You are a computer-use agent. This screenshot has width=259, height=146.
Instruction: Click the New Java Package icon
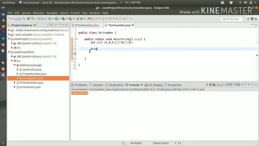(x=78, y=19)
